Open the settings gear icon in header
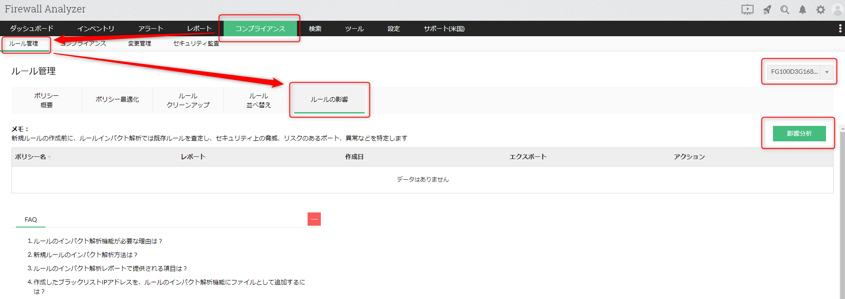This screenshot has height=299, width=845. 821,10
